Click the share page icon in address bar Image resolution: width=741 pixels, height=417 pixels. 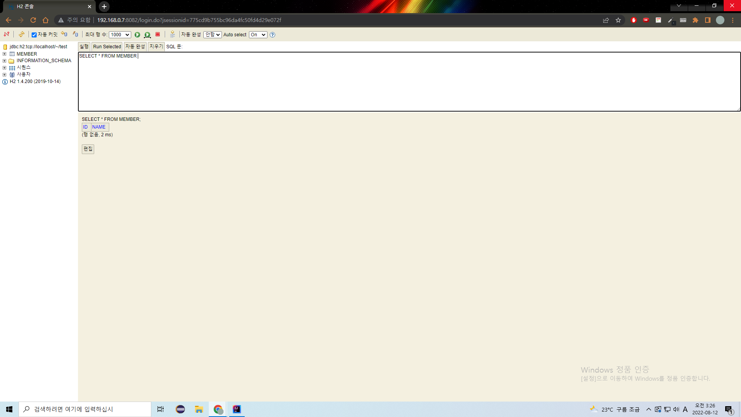606,20
